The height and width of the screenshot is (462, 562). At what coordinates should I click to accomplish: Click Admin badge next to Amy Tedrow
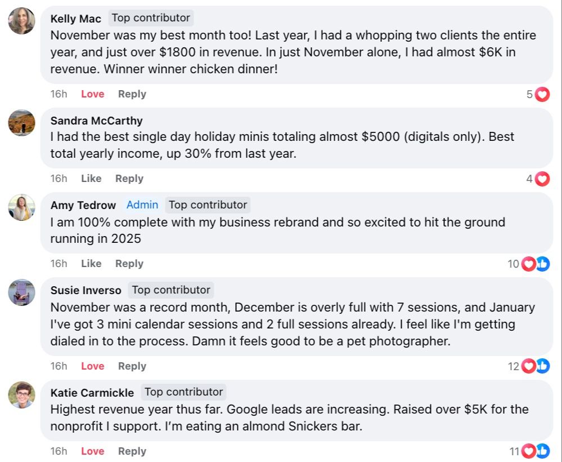(142, 205)
